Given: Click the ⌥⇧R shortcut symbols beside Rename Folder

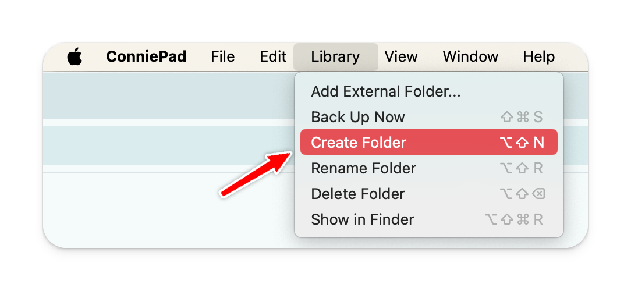Looking at the screenshot, I should (522, 168).
